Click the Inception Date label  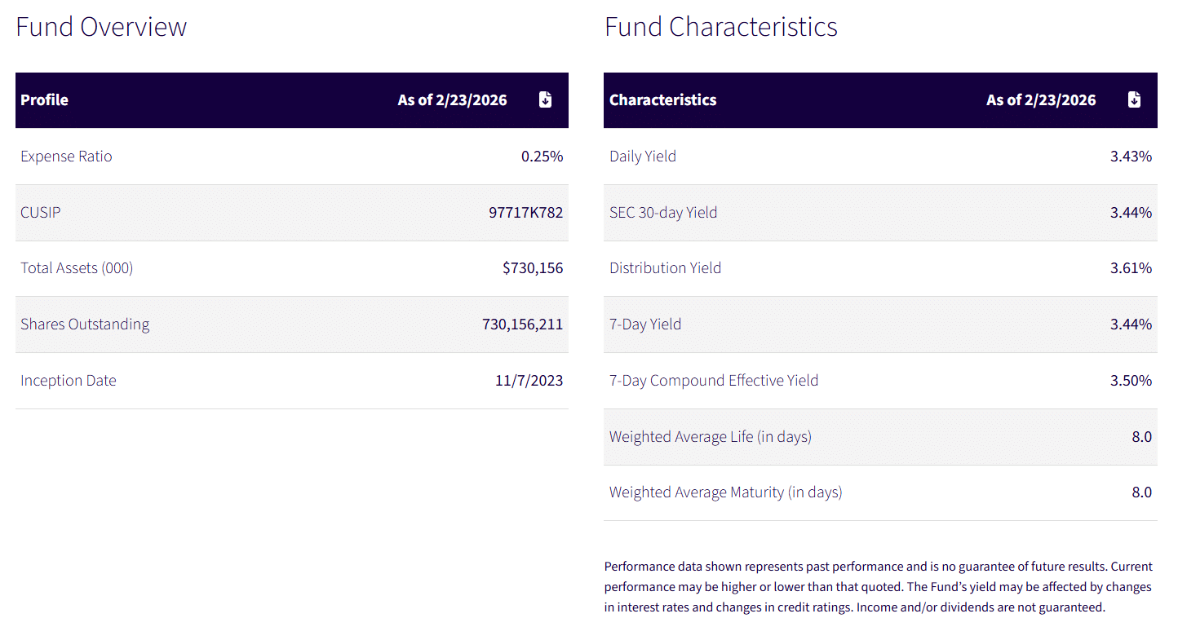(x=69, y=381)
